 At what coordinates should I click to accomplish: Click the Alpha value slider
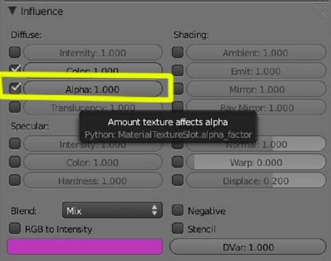93,89
